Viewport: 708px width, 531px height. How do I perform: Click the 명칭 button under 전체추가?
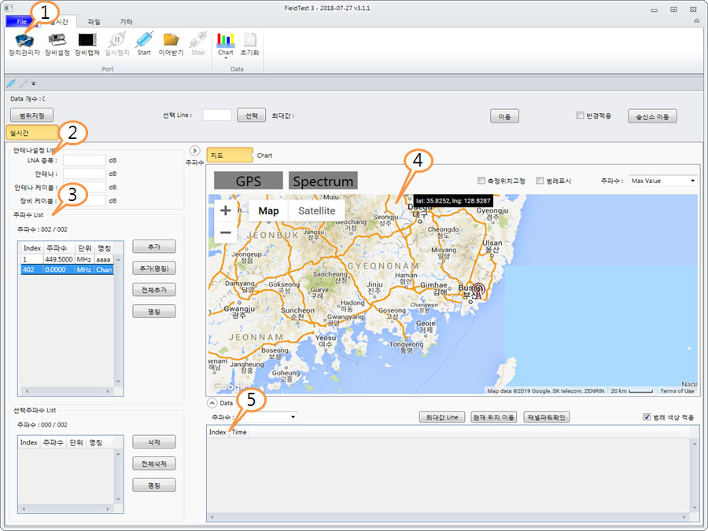(154, 312)
